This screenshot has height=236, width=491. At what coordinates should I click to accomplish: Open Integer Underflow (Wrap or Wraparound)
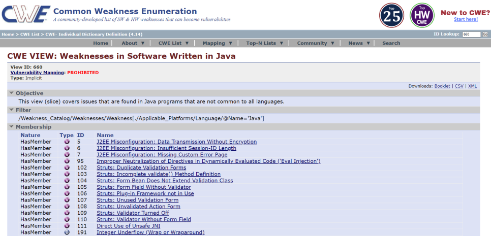(x=150, y=232)
